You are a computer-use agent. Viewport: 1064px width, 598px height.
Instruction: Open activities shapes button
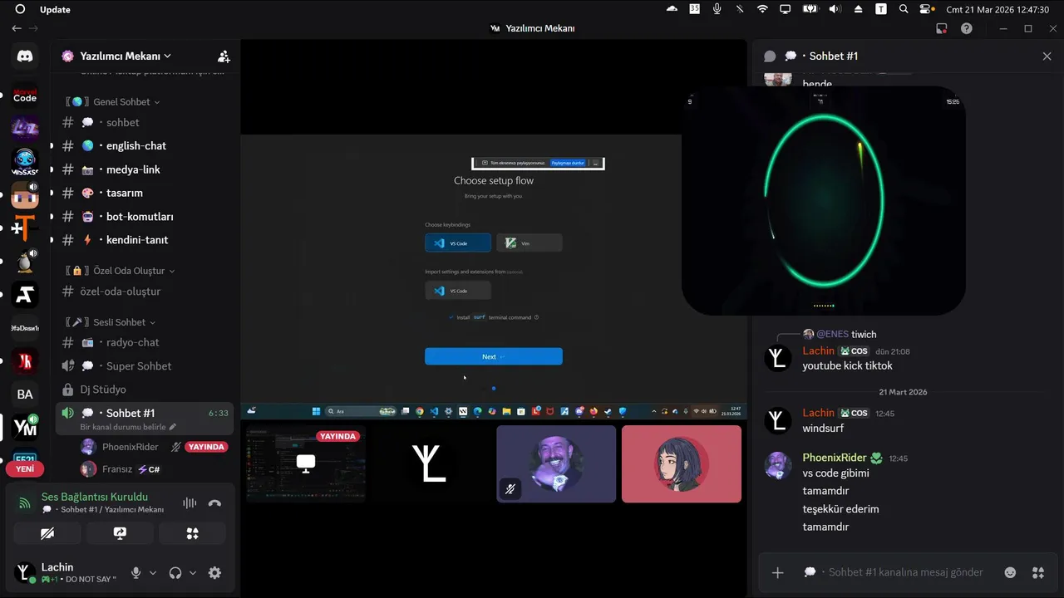[192, 533]
